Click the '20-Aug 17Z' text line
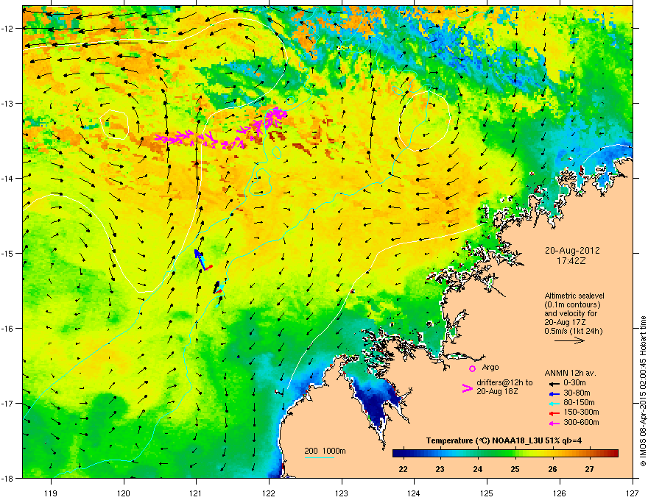Screen dimensions: 648x500 pyautogui.click(x=564, y=322)
